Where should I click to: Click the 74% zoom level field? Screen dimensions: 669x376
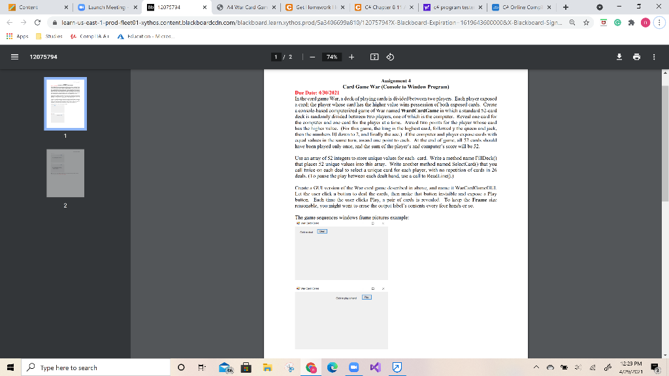(x=331, y=57)
